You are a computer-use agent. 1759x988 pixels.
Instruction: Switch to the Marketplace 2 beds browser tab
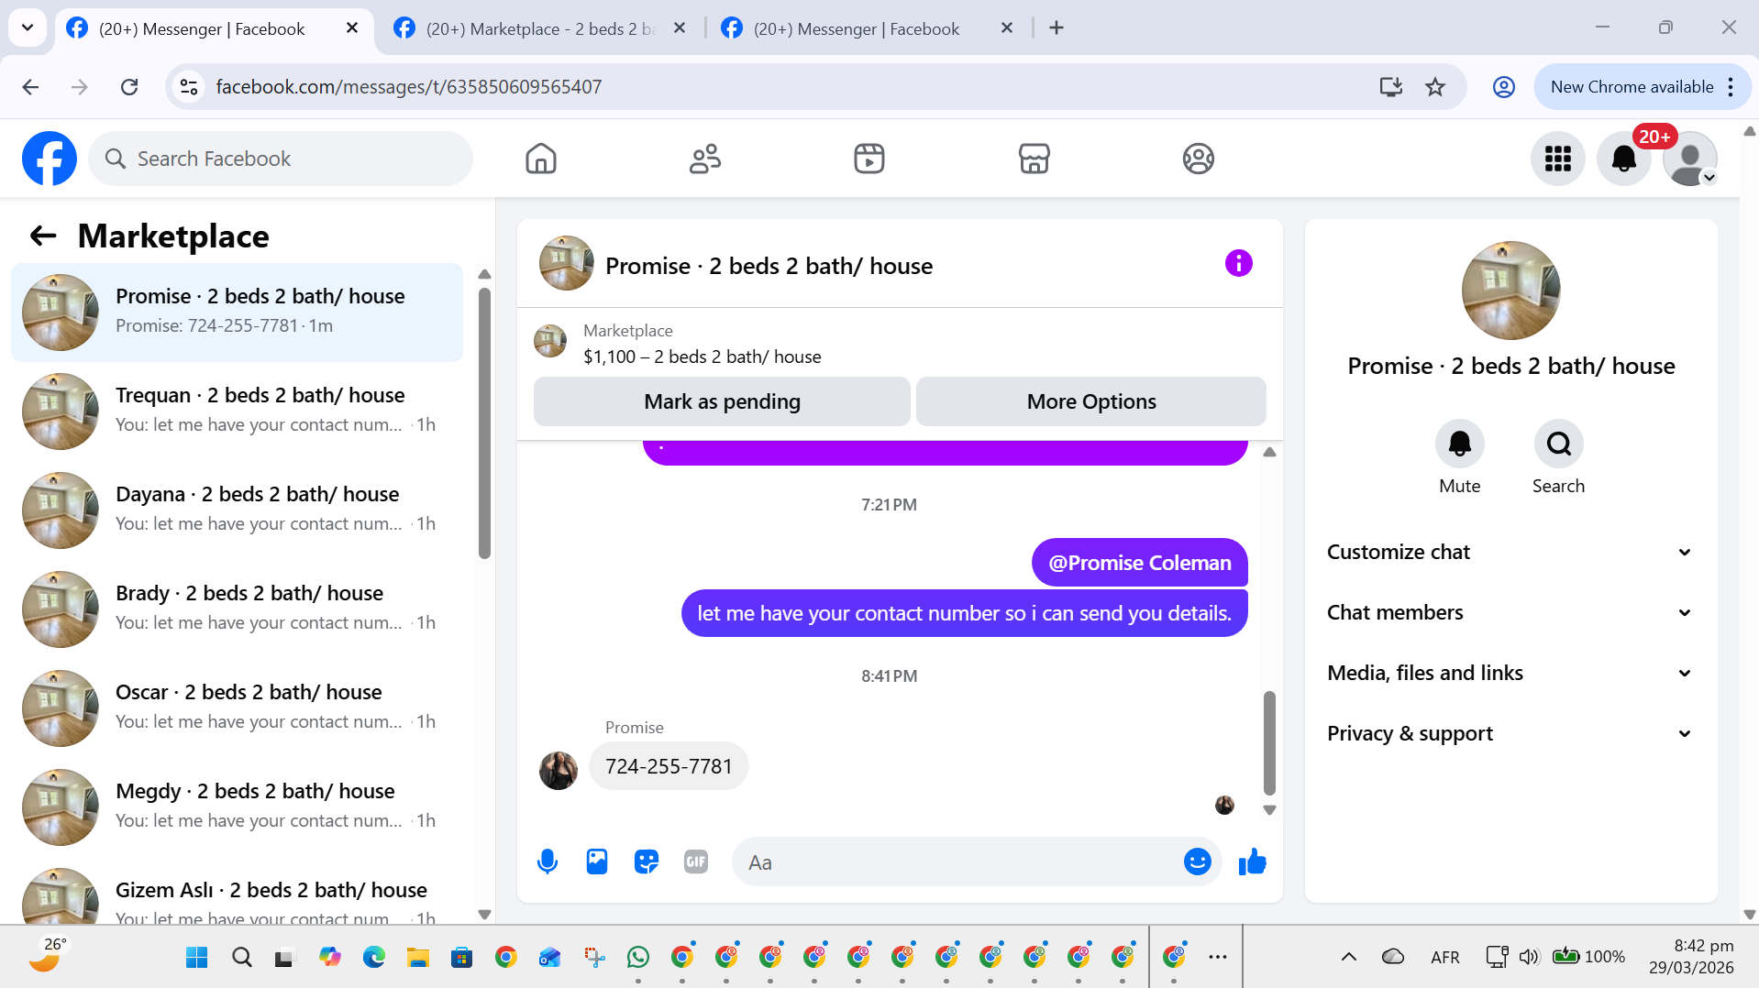pyautogui.click(x=539, y=28)
